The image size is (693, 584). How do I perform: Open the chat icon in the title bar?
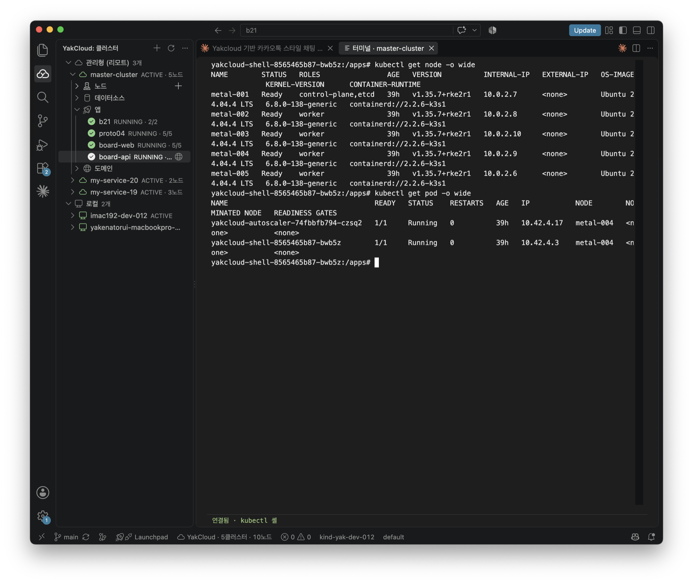pyautogui.click(x=462, y=30)
